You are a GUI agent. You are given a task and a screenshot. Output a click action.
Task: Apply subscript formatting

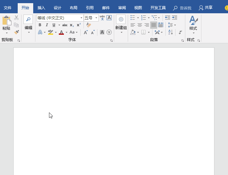(x=72, y=25)
